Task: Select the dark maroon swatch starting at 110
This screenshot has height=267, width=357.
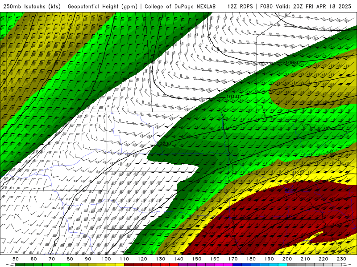Action: (x=129, y=265)
